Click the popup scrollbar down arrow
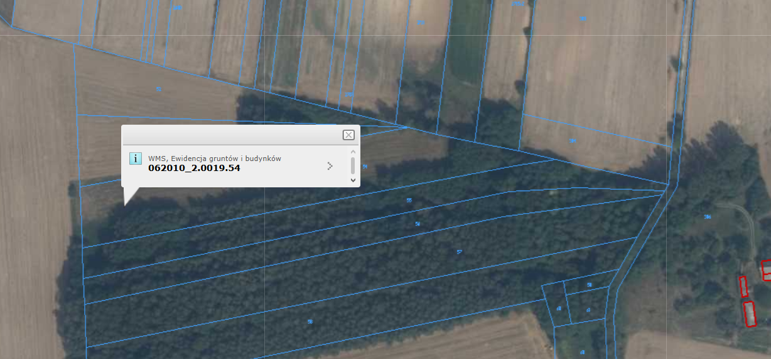The width and height of the screenshot is (771, 359). coord(353,180)
